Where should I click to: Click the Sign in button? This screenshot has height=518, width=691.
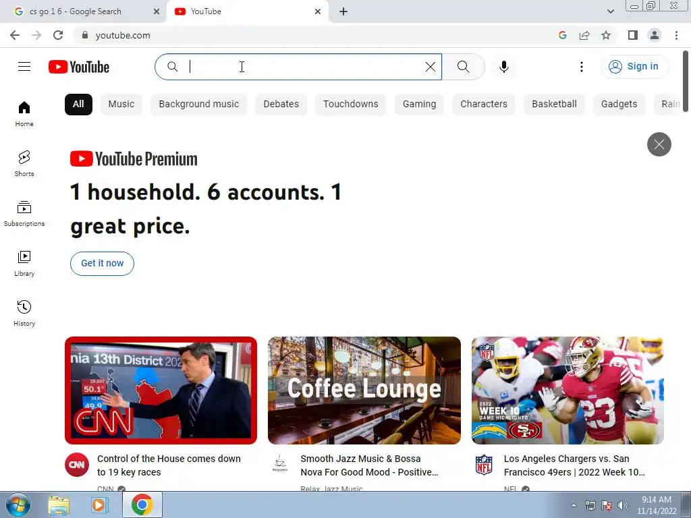634,67
